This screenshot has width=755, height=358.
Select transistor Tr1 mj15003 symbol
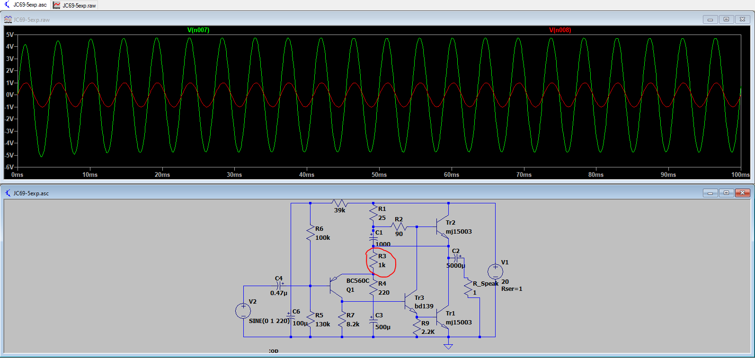442,318
